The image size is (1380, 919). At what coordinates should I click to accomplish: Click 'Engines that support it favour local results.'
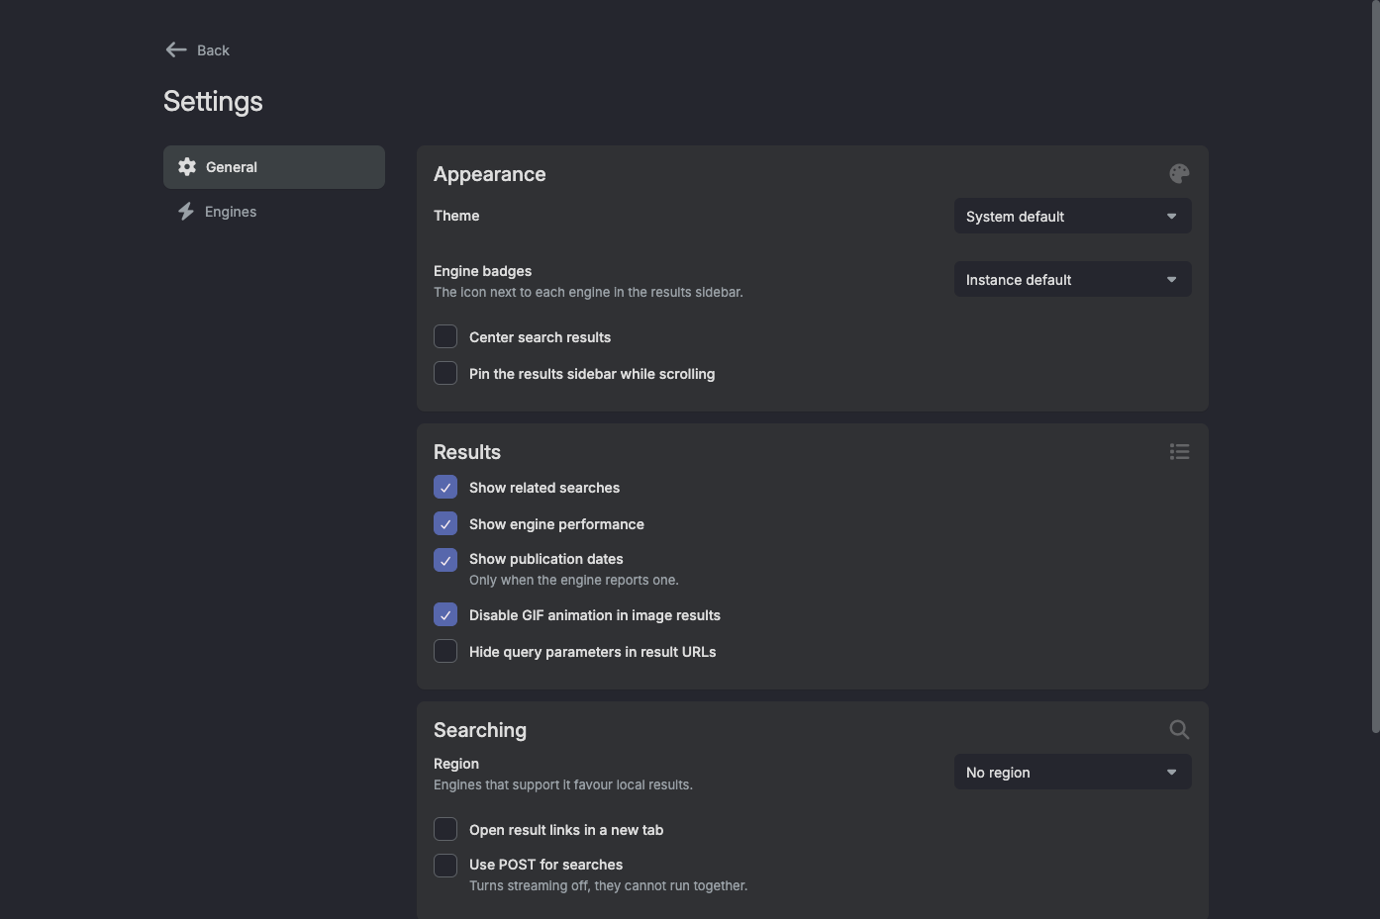click(x=563, y=785)
